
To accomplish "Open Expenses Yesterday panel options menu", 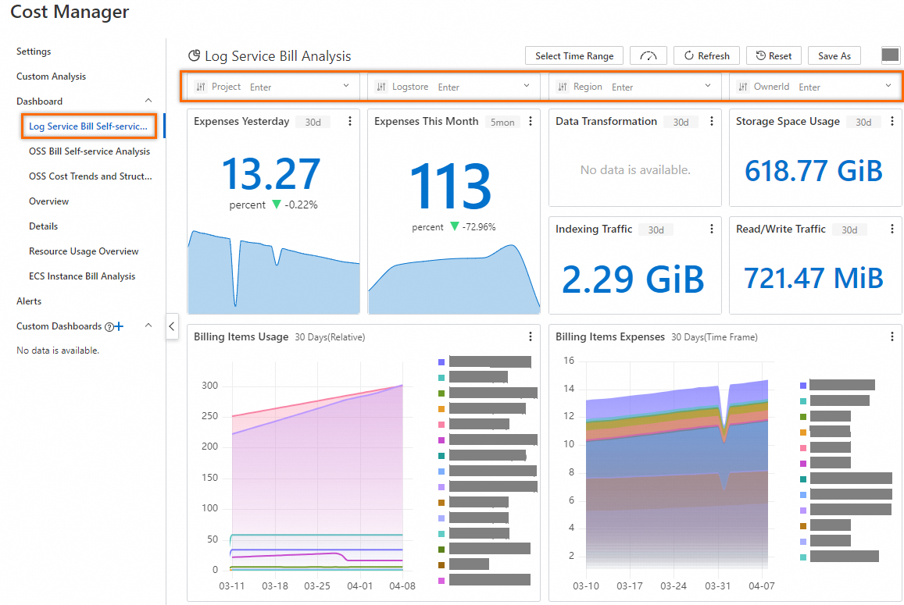I will pyautogui.click(x=350, y=121).
